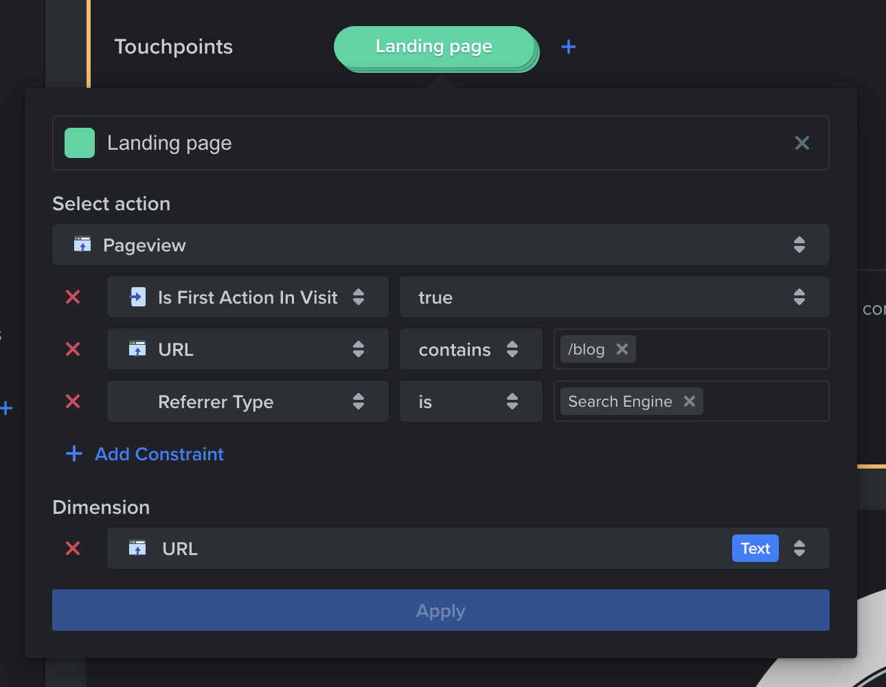Viewport: 886px width, 687px height.
Task: Click the Landing page touchpoint pill
Action: [434, 47]
